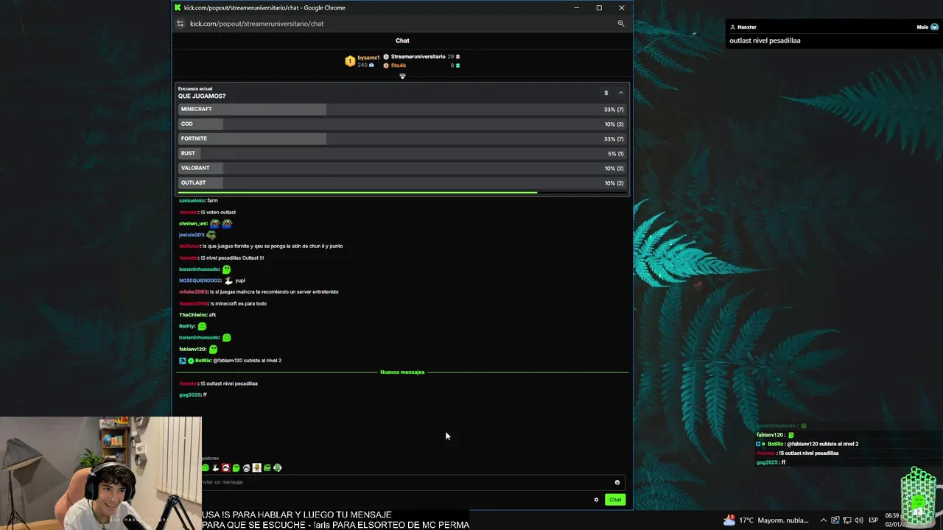Click 'outlast nivel pesadillaa' overlay message

click(765, 40)
